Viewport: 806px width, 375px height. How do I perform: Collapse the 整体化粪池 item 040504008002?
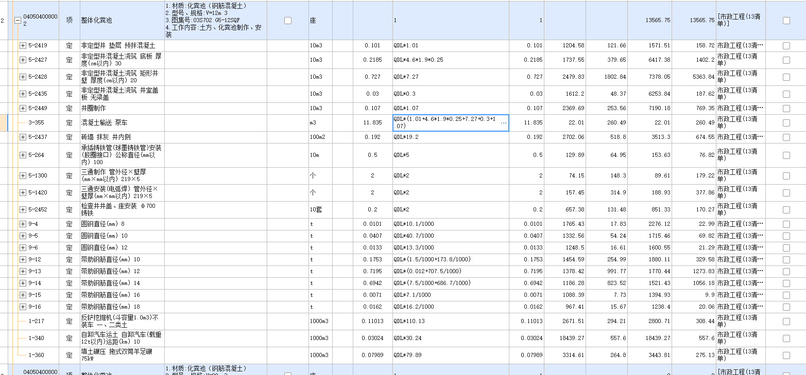pyautogui.click(x=18, y=21)
